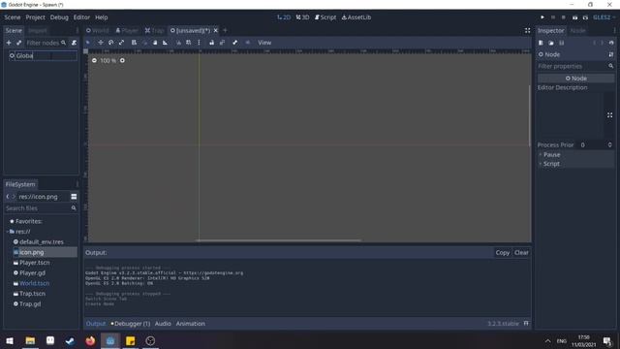Choose the Pan Mode hand tool

tap(155, 43)
